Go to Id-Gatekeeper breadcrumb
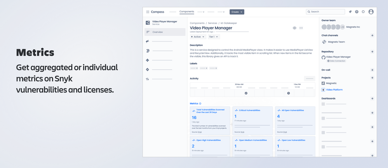Image resolution: width=388 pixels, height=168 pixels. pos(229,23)
